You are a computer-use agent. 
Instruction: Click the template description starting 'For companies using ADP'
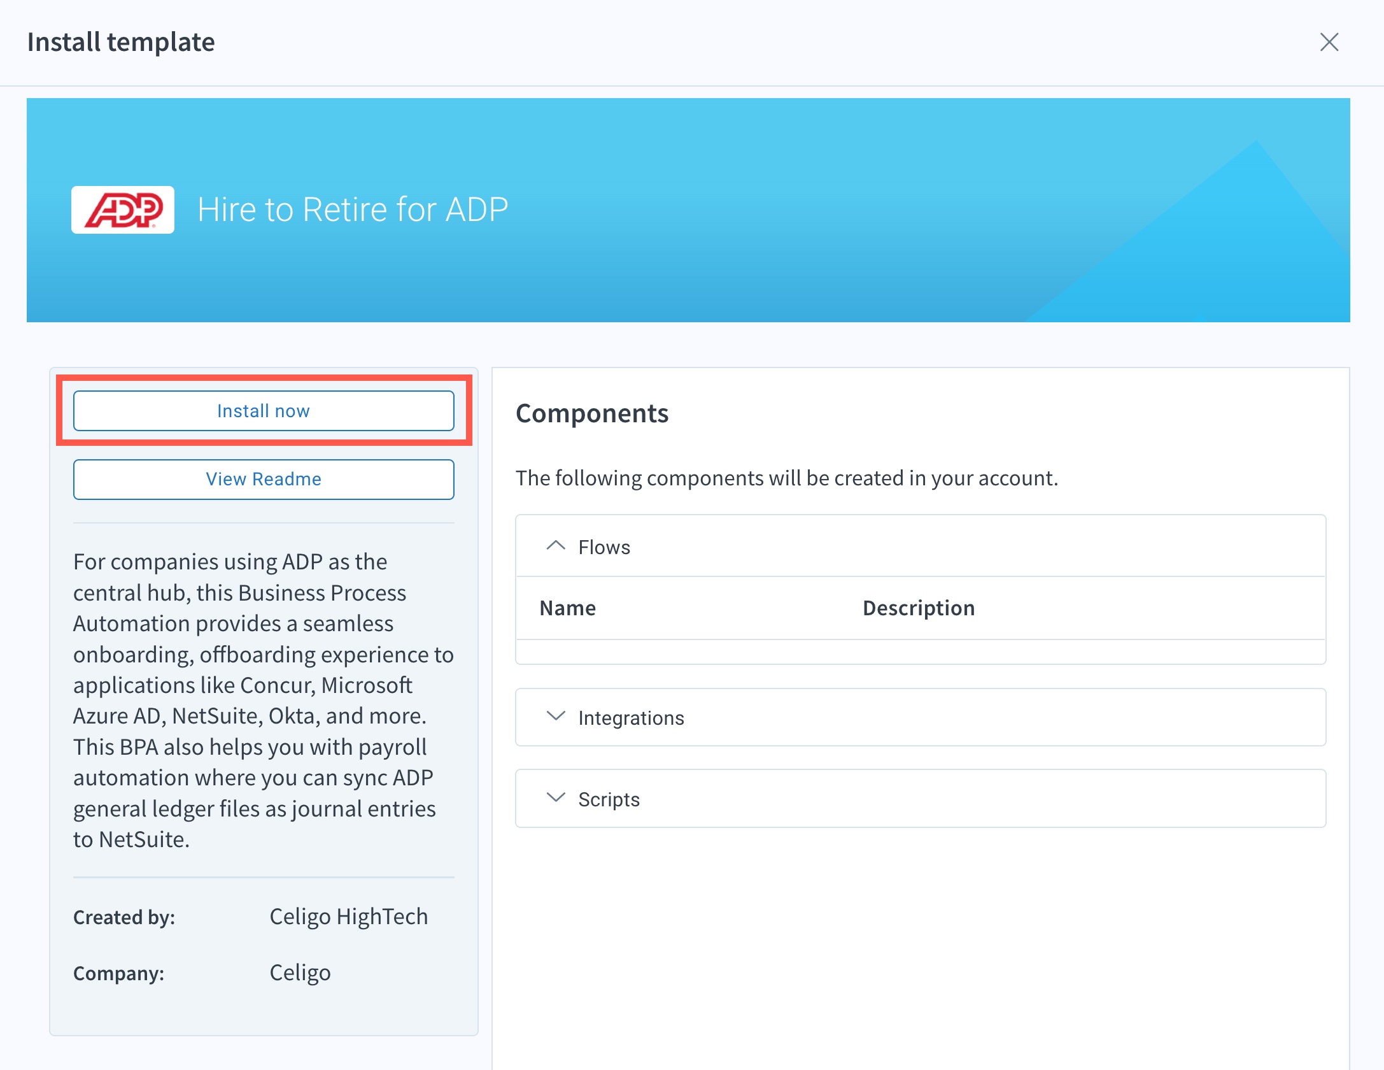click(x=264, y=701)
